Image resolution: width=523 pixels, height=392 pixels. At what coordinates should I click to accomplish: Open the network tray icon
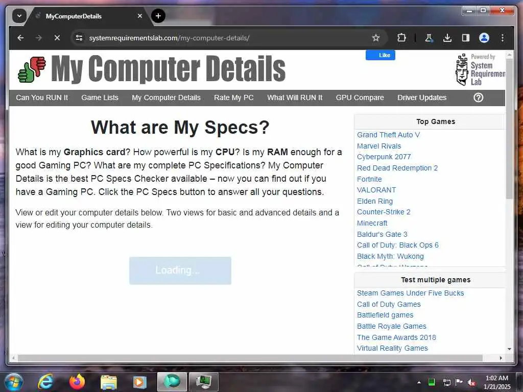[x=446, y=382]
